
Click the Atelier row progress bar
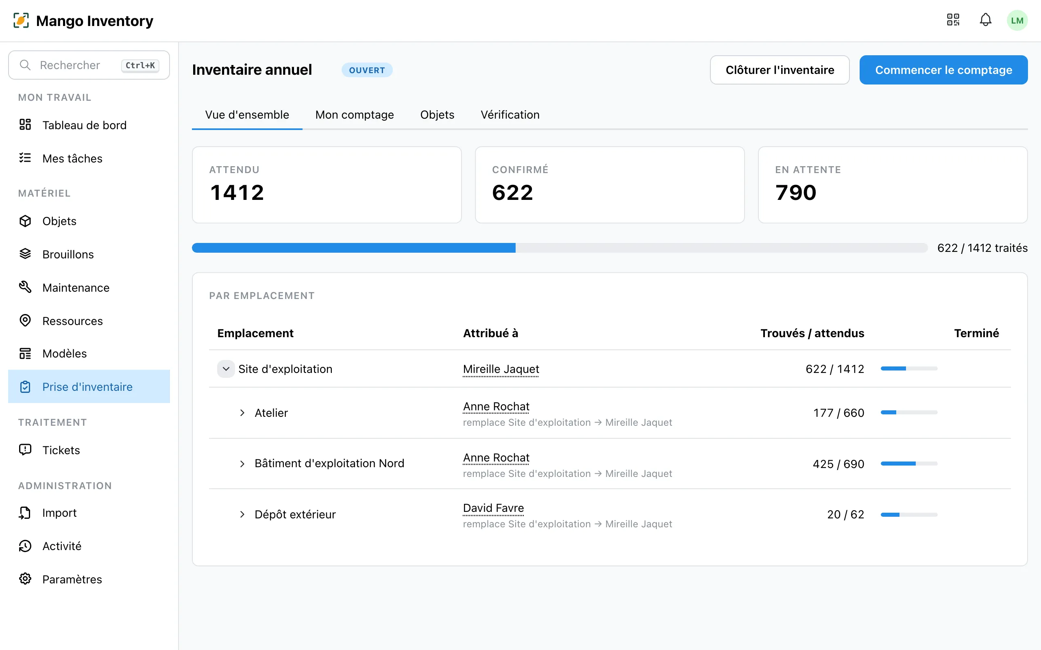click(909, 413)
